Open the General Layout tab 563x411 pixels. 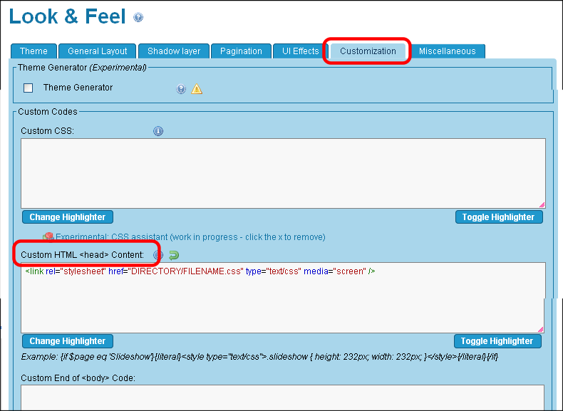[98, 51]
